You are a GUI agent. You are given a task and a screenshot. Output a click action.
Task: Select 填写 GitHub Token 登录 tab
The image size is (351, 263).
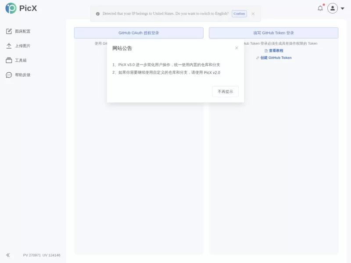273,33
